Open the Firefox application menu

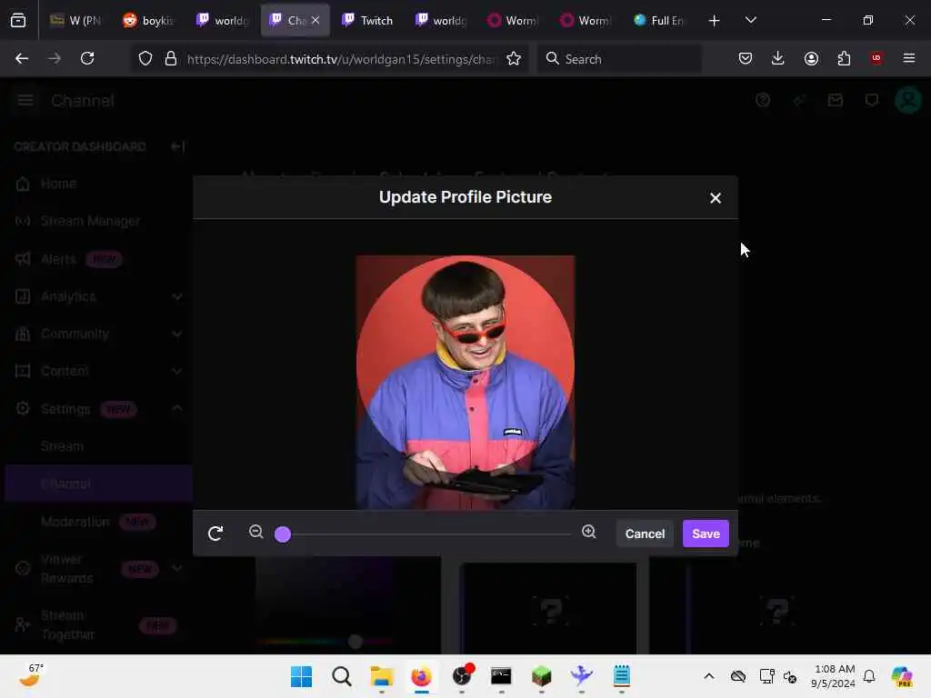(x=909, y=58)
